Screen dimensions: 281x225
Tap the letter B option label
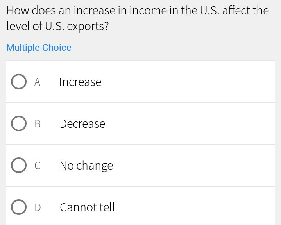pyautogui.click(x=38, y=124)
